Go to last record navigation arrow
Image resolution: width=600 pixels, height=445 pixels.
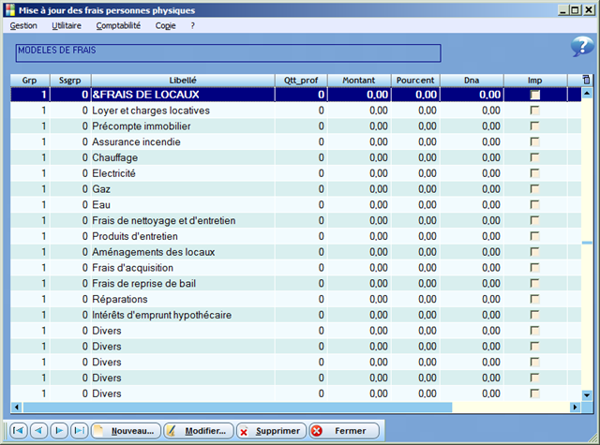[79, 431]
